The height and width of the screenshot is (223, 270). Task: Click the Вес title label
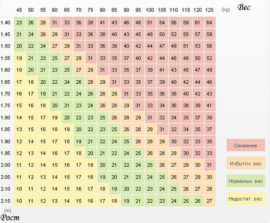point(244,7)
